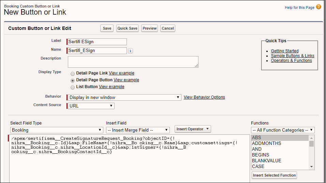Click the Cancel button
Screen dimensions: 326x183
(x=167, y=28)
